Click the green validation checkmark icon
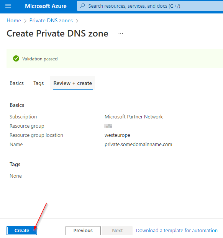223x238 pixels. click(16, 58)
